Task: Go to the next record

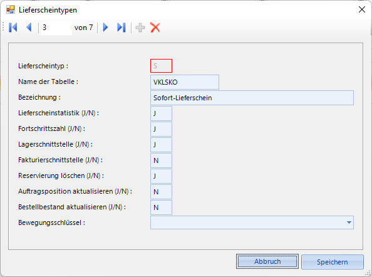Action: (106, 28)
